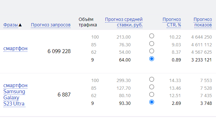This screenshot has height=119, width=216.
Task: Click the 4 567 625 impressions value
Action: point(201,52)
